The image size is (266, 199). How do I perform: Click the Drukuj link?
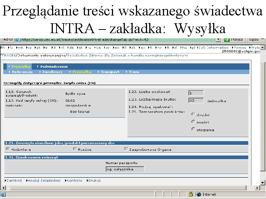click(x=94, y=181)
